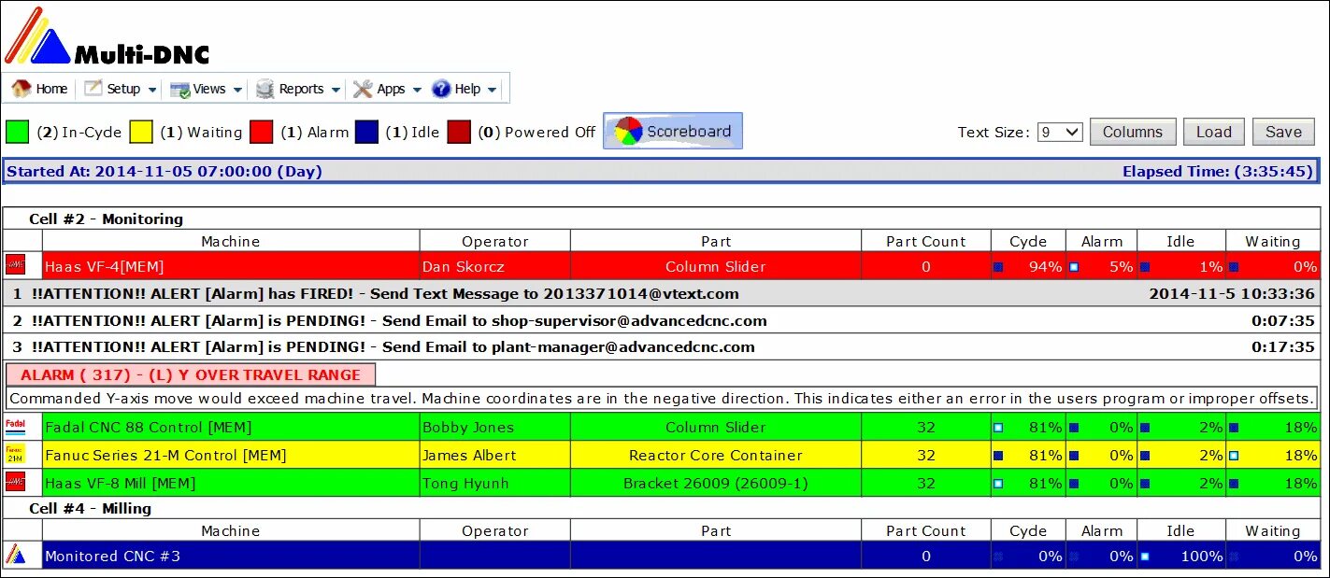Screen dimensions: 1330x578
Task: Click alert emailing shop-supervisor@advancedcnc.com
Action: point(664,320)
